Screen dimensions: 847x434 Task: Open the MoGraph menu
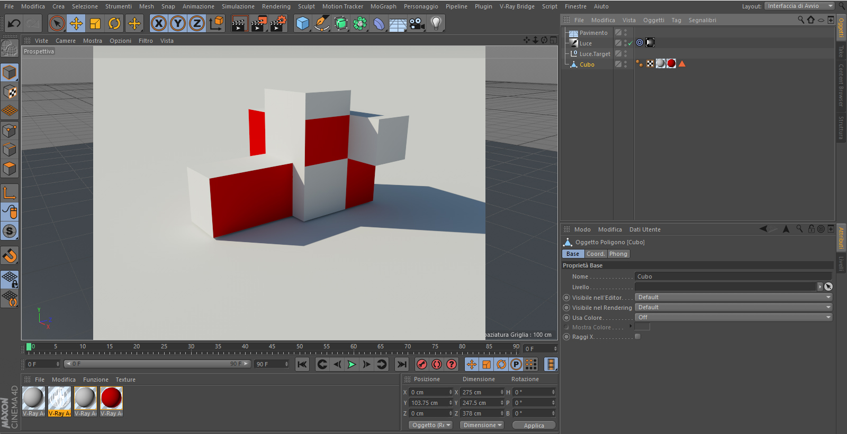[x=383, y=6]
